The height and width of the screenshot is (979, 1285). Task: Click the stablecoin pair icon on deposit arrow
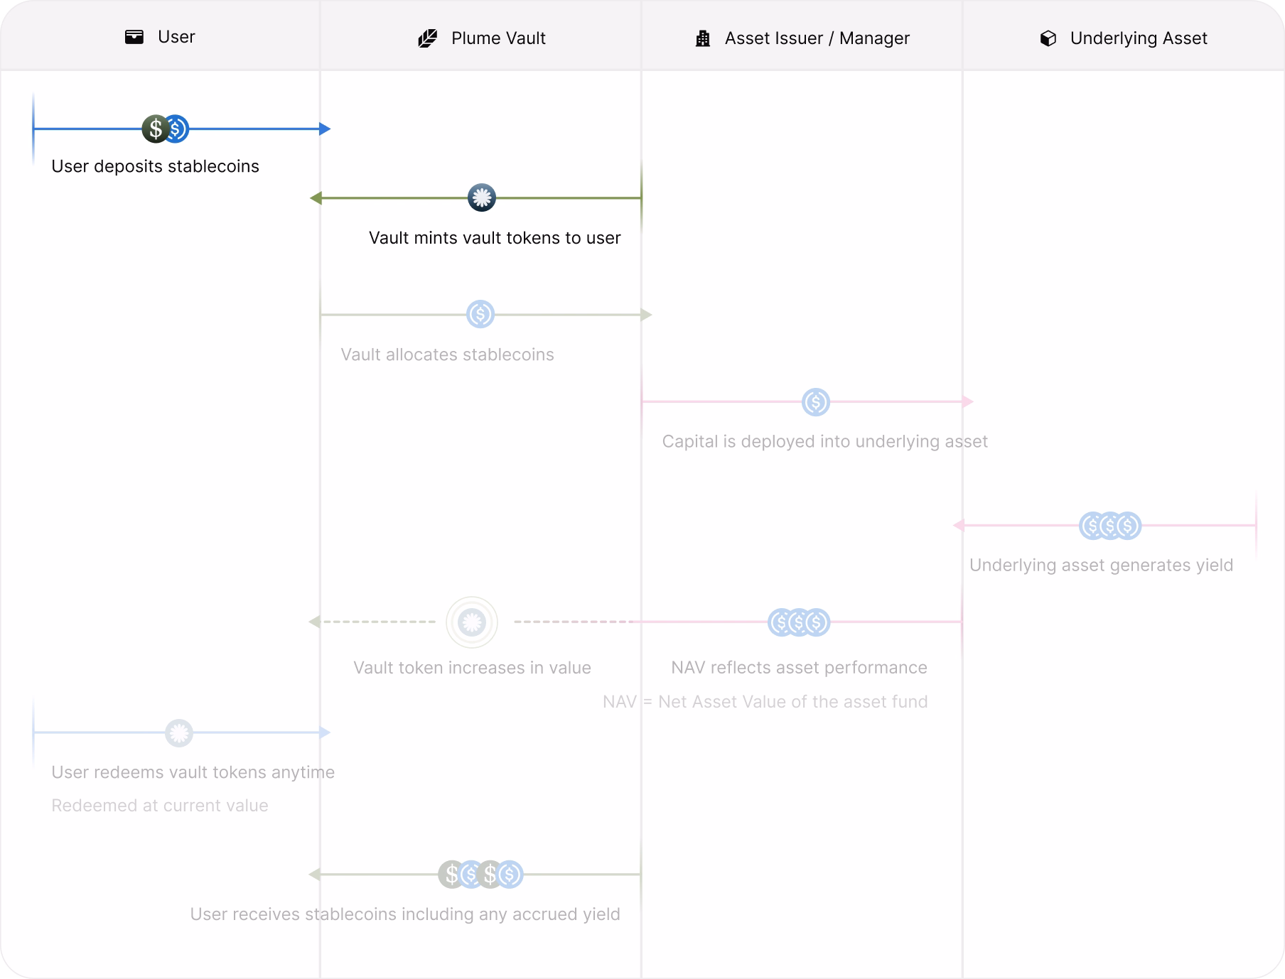coord(166,129)
